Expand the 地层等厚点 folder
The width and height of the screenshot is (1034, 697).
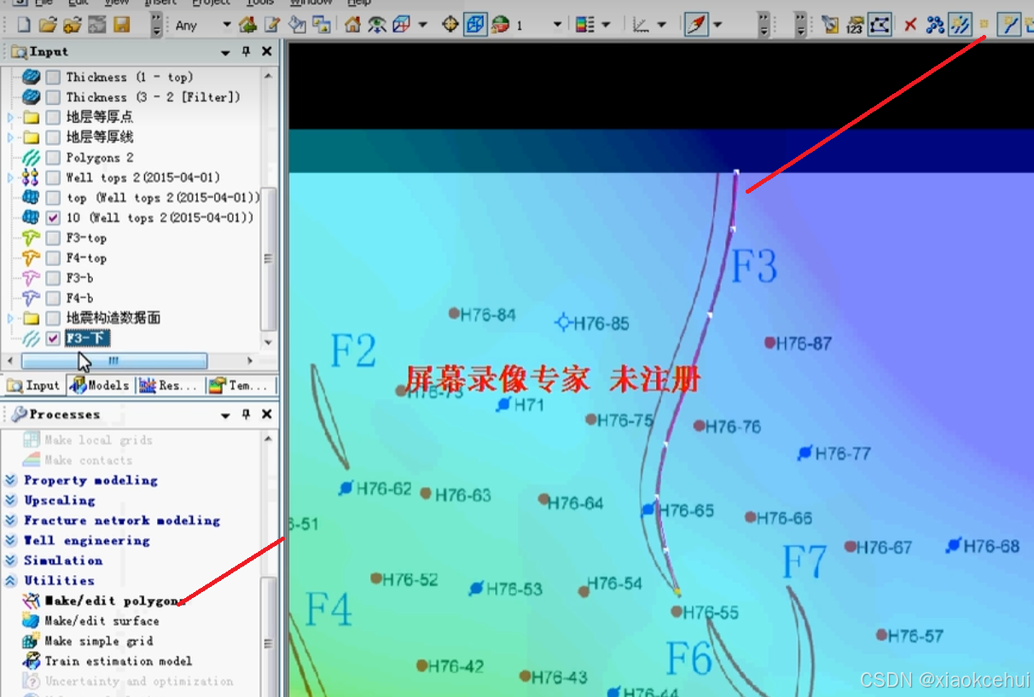10,117
